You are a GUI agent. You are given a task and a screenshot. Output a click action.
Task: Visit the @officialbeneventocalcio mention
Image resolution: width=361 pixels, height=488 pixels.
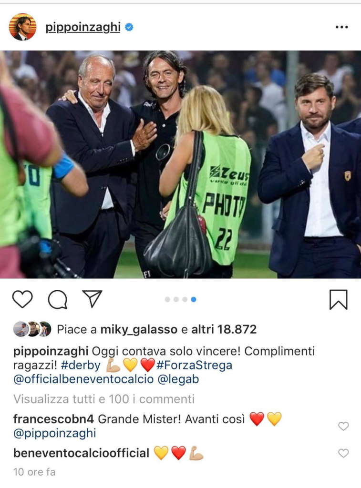click(83, 379)
